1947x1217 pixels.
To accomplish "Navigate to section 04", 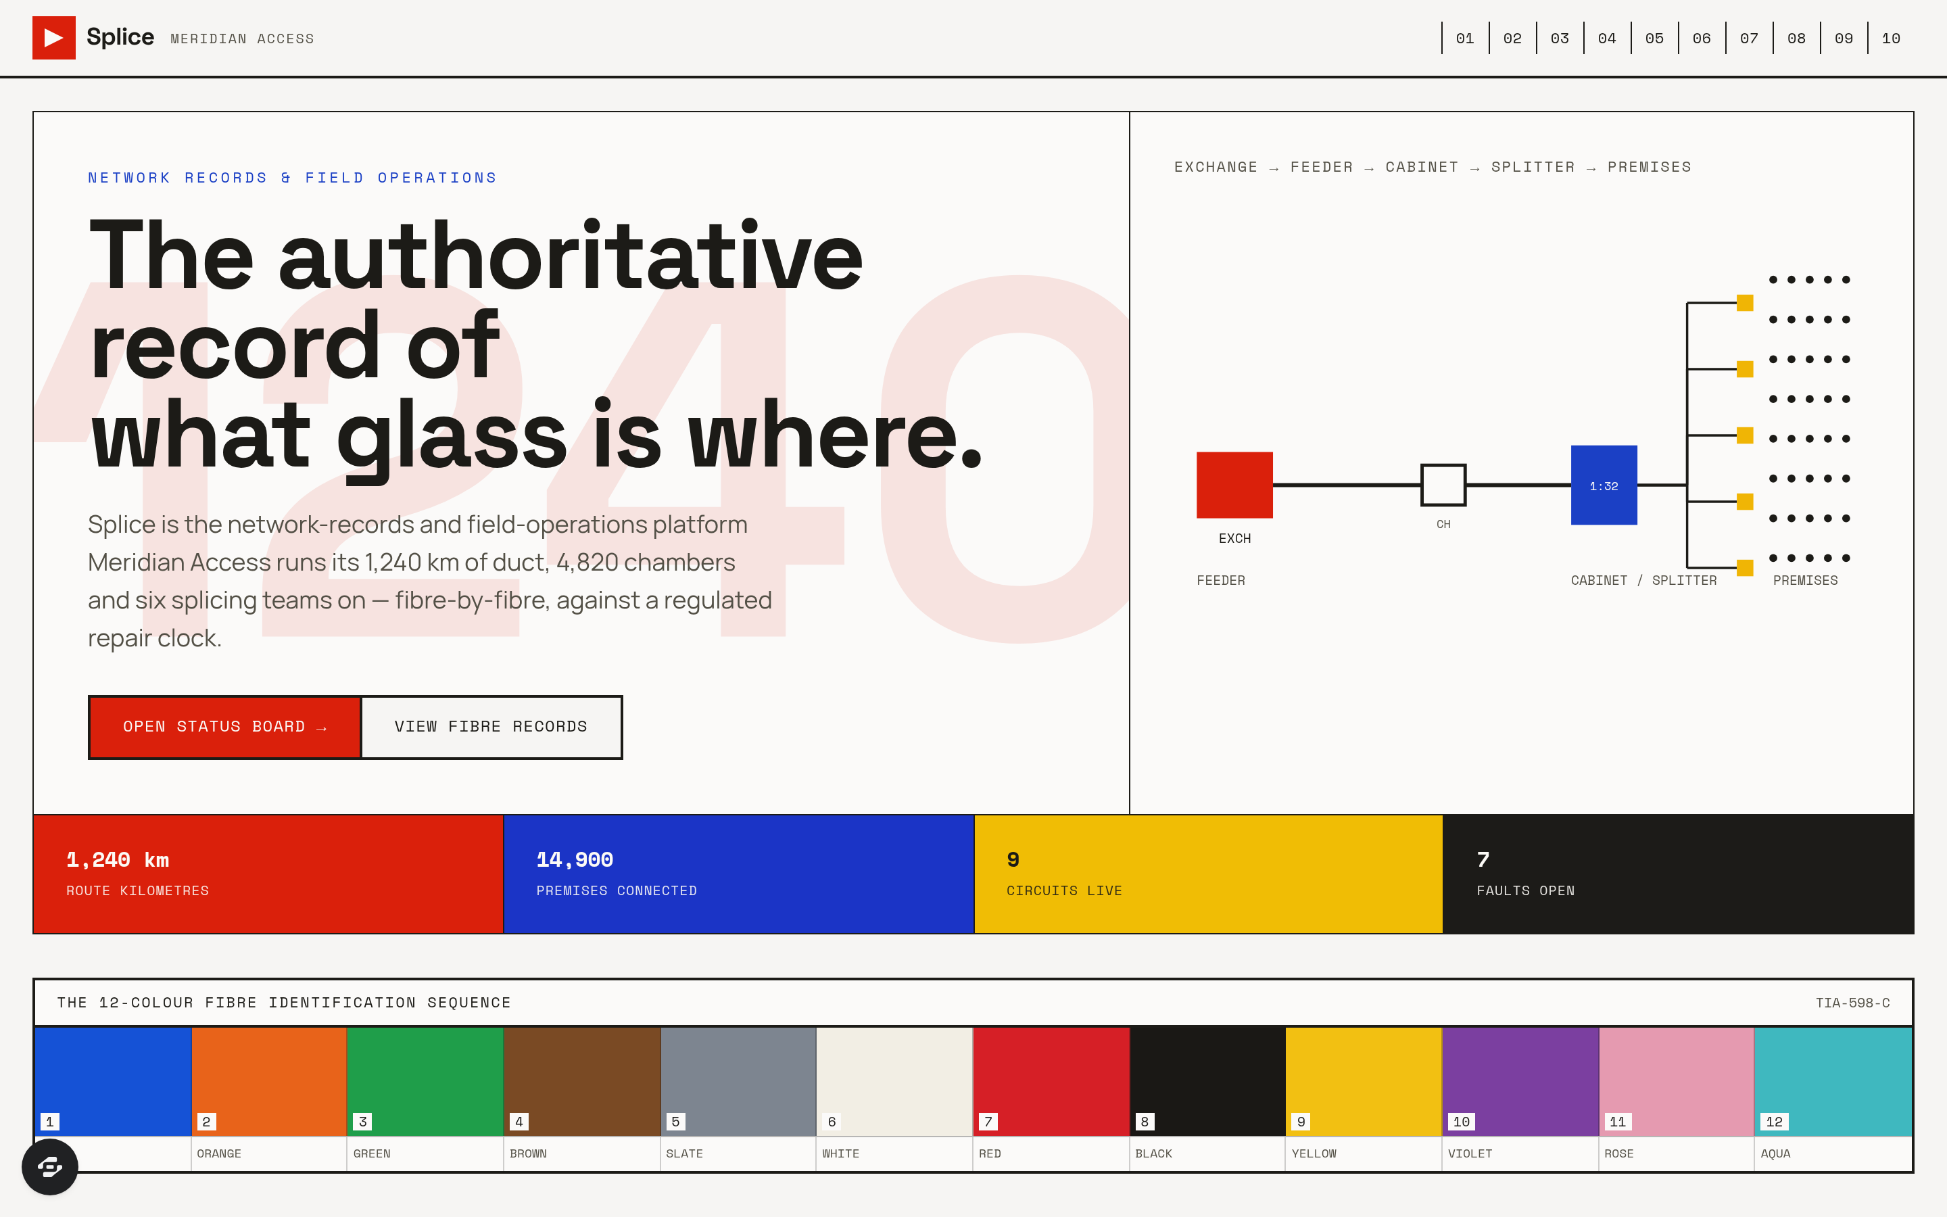I will click(1607, 38).
